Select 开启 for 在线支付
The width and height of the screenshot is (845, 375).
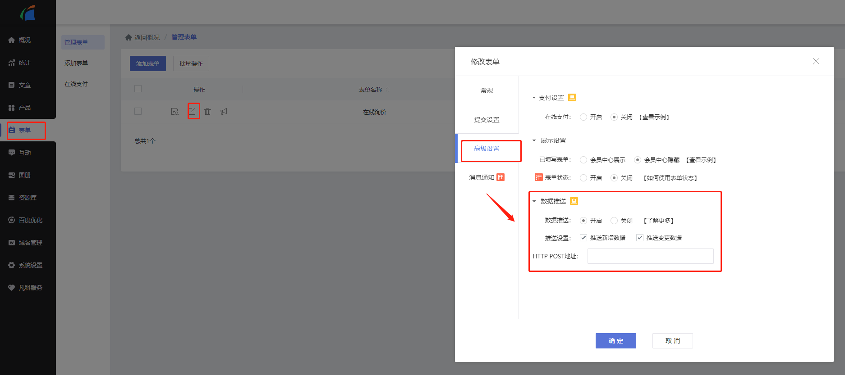pos(583,117)
